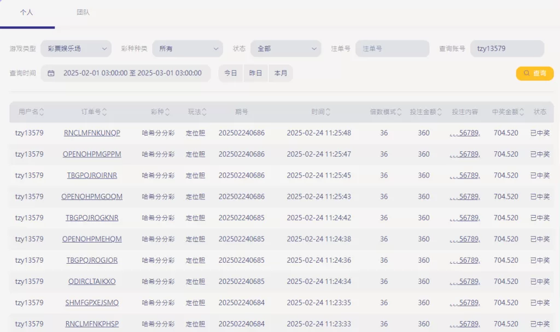560x332 pixels.
Task: Switch to the 个人 tab
Action: [x=27, y=13]
